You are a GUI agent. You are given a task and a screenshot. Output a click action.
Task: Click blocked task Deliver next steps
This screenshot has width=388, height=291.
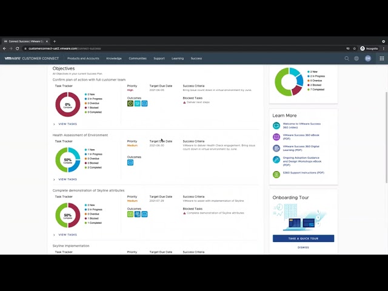198,102
